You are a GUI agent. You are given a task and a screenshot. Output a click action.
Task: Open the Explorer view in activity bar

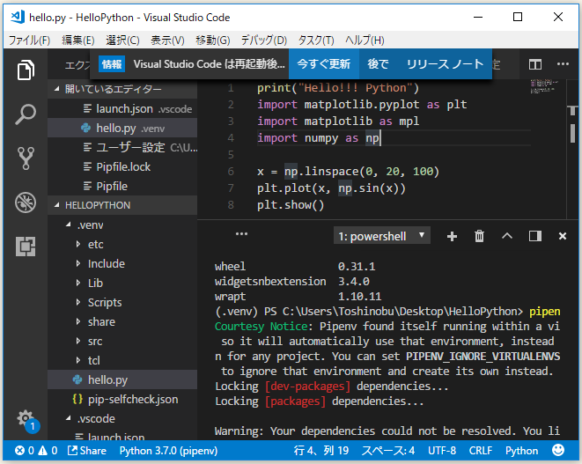pyautogui.click(x=26, y=70)
